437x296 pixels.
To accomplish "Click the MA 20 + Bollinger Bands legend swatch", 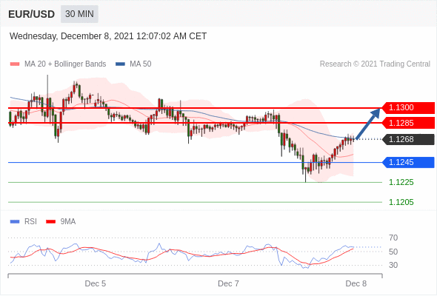I will pyautogui.click(x=15, y=64).
